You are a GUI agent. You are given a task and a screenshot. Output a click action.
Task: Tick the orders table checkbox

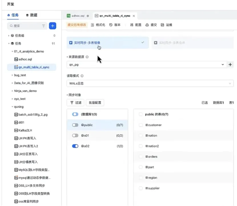140,157
